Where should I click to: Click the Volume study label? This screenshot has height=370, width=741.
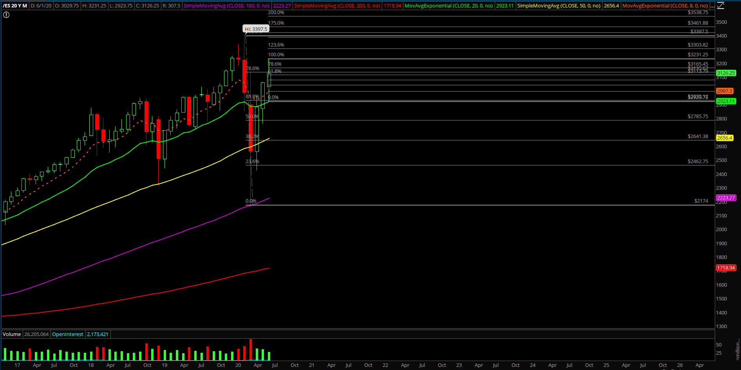click(12, 334)
